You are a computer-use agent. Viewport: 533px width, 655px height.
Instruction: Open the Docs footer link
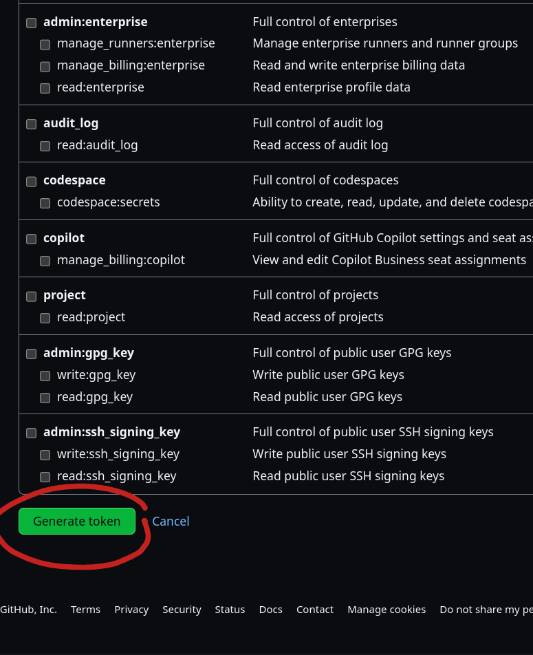pos(270,610)
